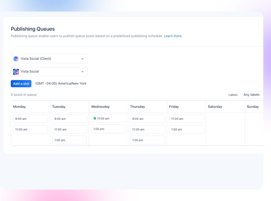The height and width of the screenshot is (201, 271).
Task: Click the green leaf icon in Wednesday 11:00 am slot
Action: pos(95,118)
